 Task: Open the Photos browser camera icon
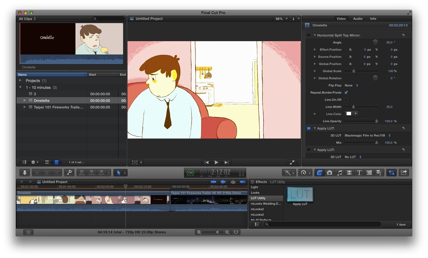pyautogui.click(x=330, y=172)
